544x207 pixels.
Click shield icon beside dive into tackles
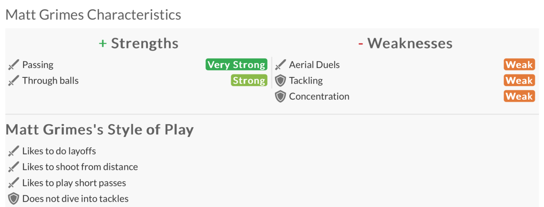[x=14, y=199]
